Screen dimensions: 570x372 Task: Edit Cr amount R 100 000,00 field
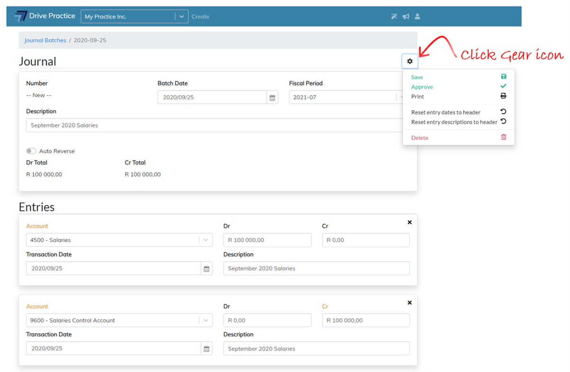click(x=366, y=320)
